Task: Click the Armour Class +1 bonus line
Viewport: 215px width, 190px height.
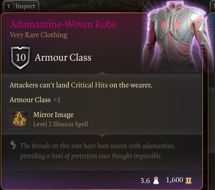Action: coord(35,100)
